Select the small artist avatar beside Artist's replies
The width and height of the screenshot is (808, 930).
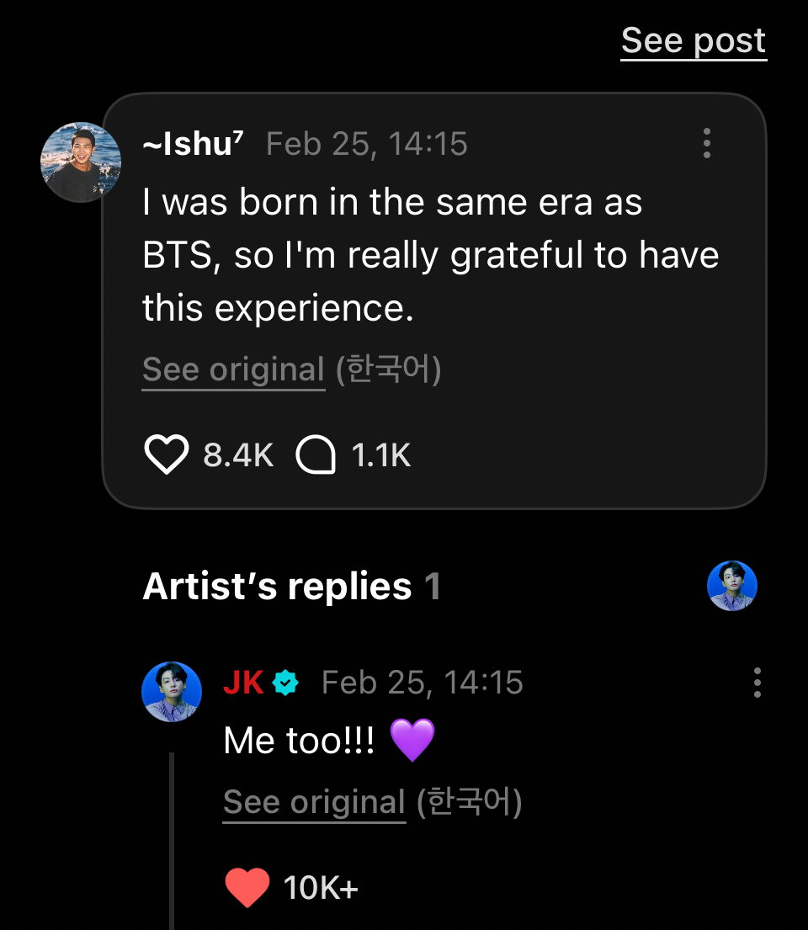tap(731, 586)
